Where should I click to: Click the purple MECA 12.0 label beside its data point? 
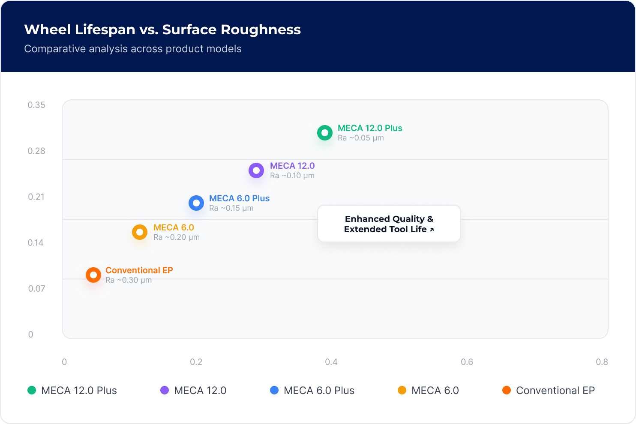pyautogui.click(x=292, y=166)
